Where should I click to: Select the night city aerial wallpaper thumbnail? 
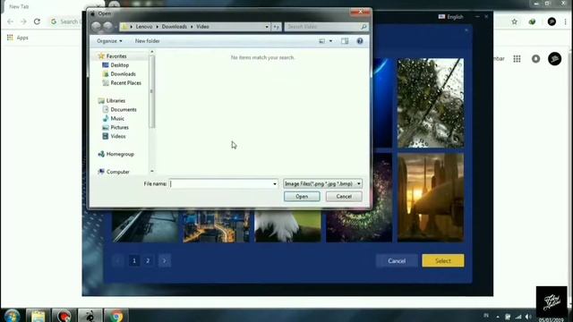pyautogui.click(x=217, y=226)
